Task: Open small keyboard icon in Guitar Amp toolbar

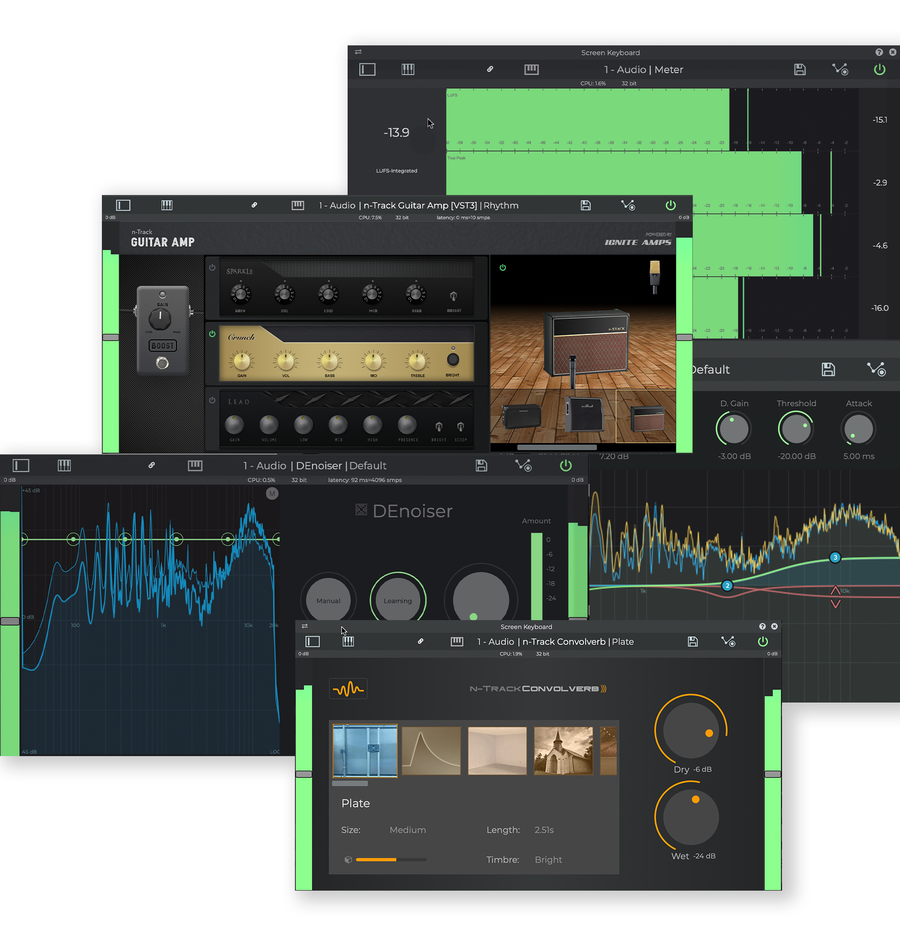Action: (297, 205)
